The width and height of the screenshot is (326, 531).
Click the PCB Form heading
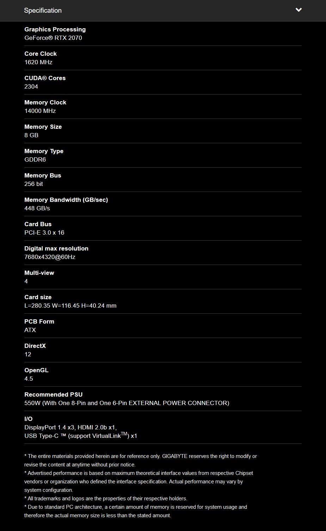click(x=39, y=321)
